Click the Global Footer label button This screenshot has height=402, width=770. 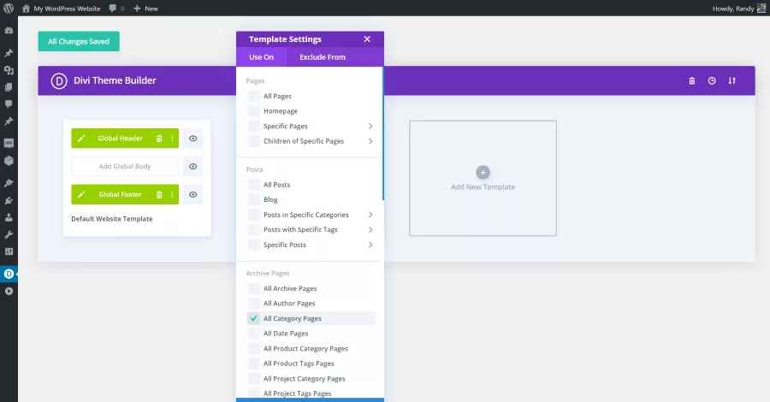(120, 194)
